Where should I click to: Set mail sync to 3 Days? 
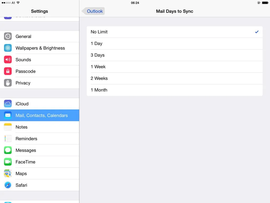tap(175, 55)
